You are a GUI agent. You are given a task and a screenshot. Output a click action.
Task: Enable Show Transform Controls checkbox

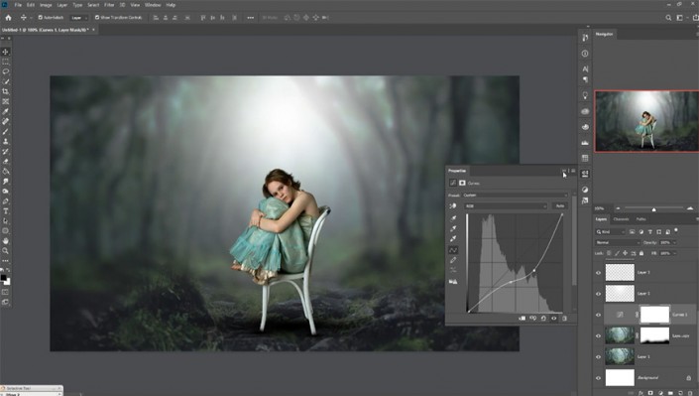[97, 18]
